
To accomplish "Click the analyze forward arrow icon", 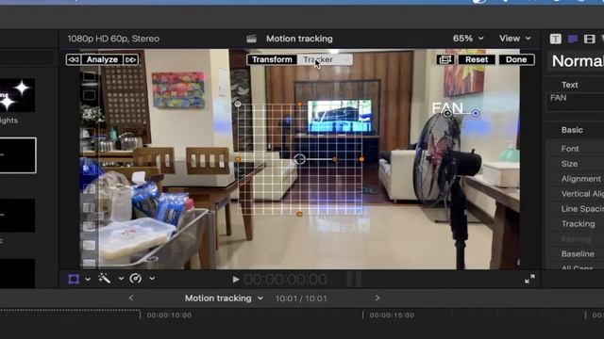I will 130,59.
